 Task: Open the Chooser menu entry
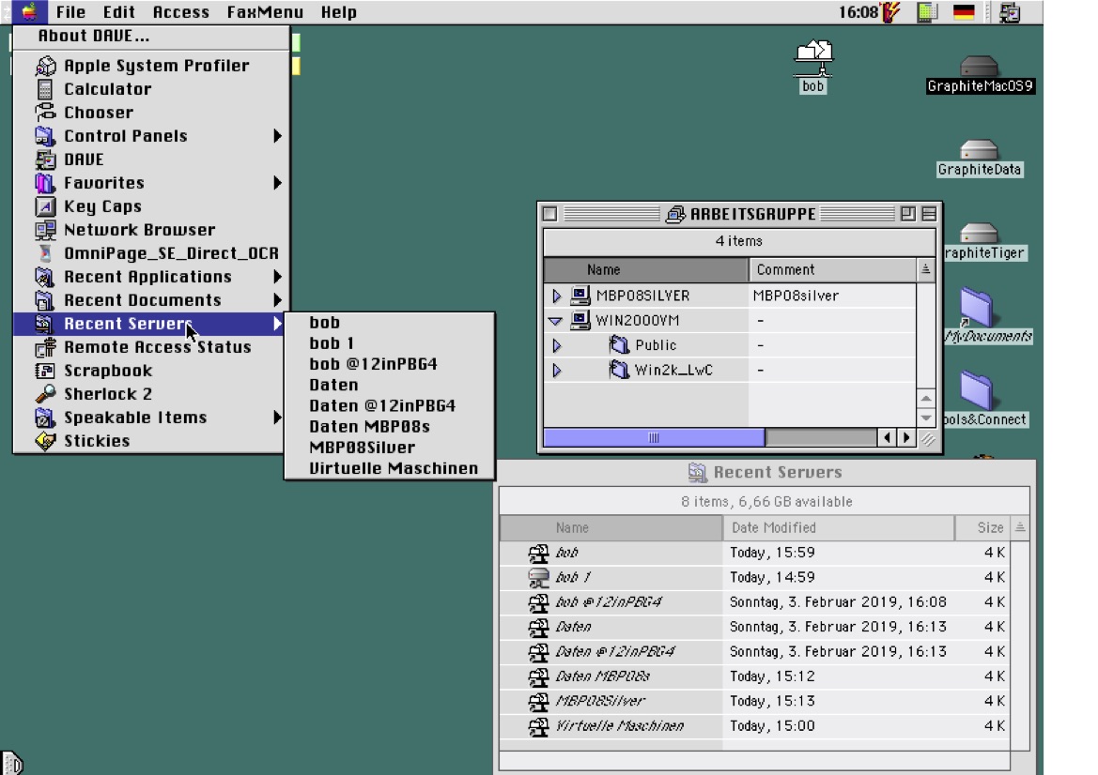point(150,113)
